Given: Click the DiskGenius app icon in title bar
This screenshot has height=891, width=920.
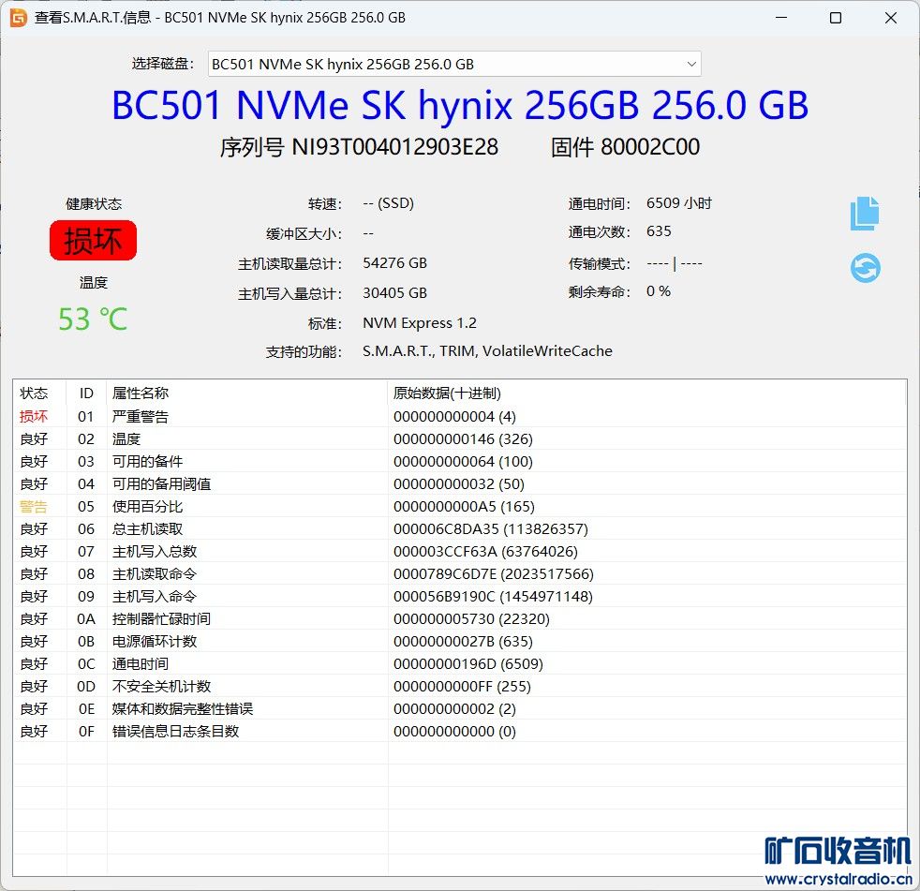Looking at the screenshot, I should [x=18, y=18].
